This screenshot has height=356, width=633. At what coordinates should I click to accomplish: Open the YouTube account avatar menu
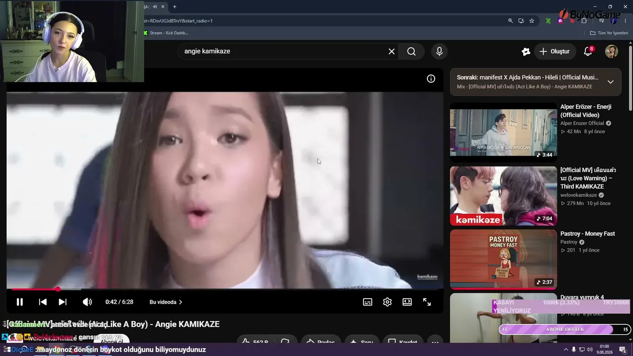[612, 51]
